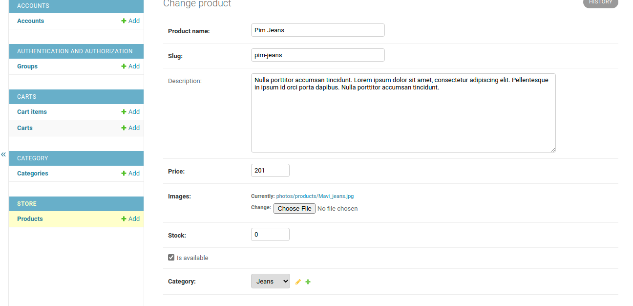Open the Category dropdown showing Jeans

click(x=270, y=282)
